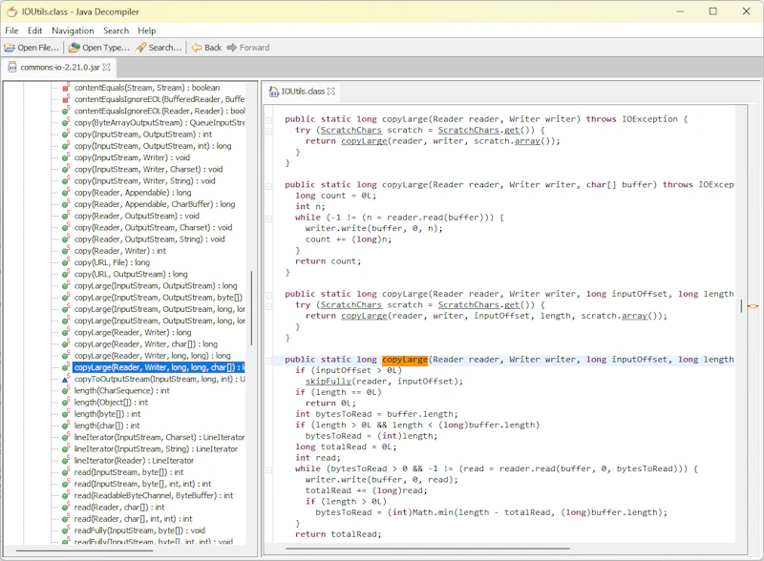Click the Open Type toolbar button
Viewport: 764px width, 561px height.
(99, 48)
